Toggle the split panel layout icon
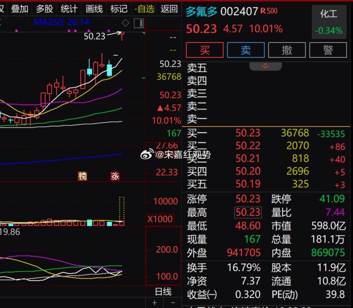The width and height of the screenshot is (353, 308). 138,23
